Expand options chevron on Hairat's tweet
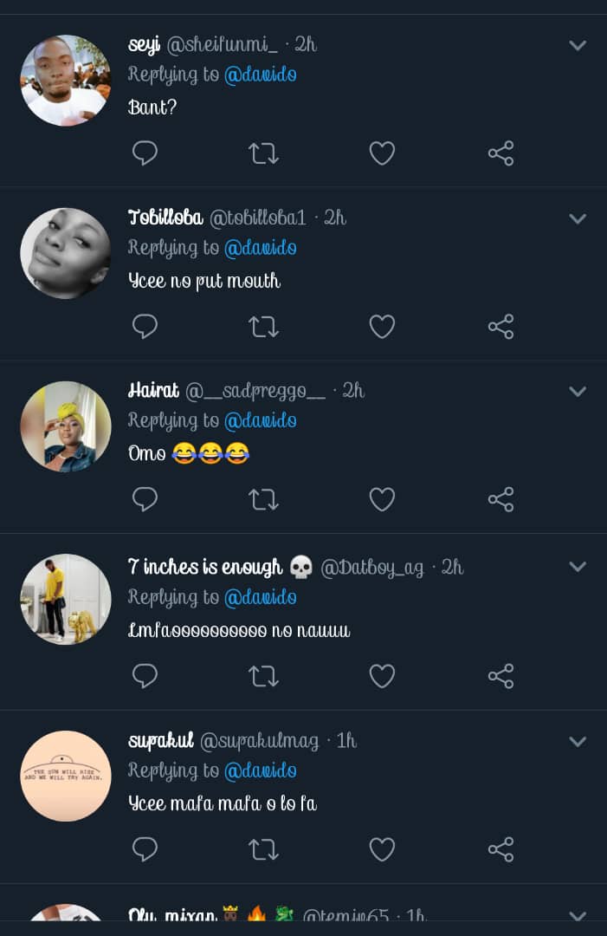 tap(578, 392)
